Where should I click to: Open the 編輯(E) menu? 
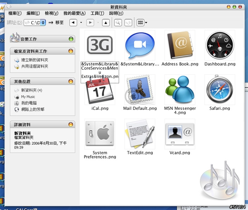(x=33, y=13)
